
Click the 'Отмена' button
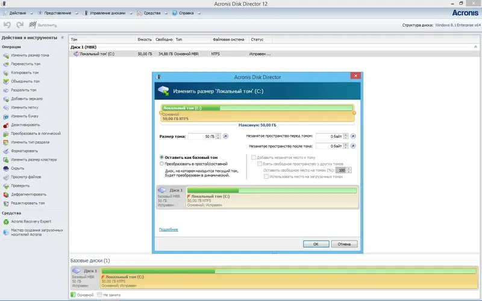pos(344,244)
